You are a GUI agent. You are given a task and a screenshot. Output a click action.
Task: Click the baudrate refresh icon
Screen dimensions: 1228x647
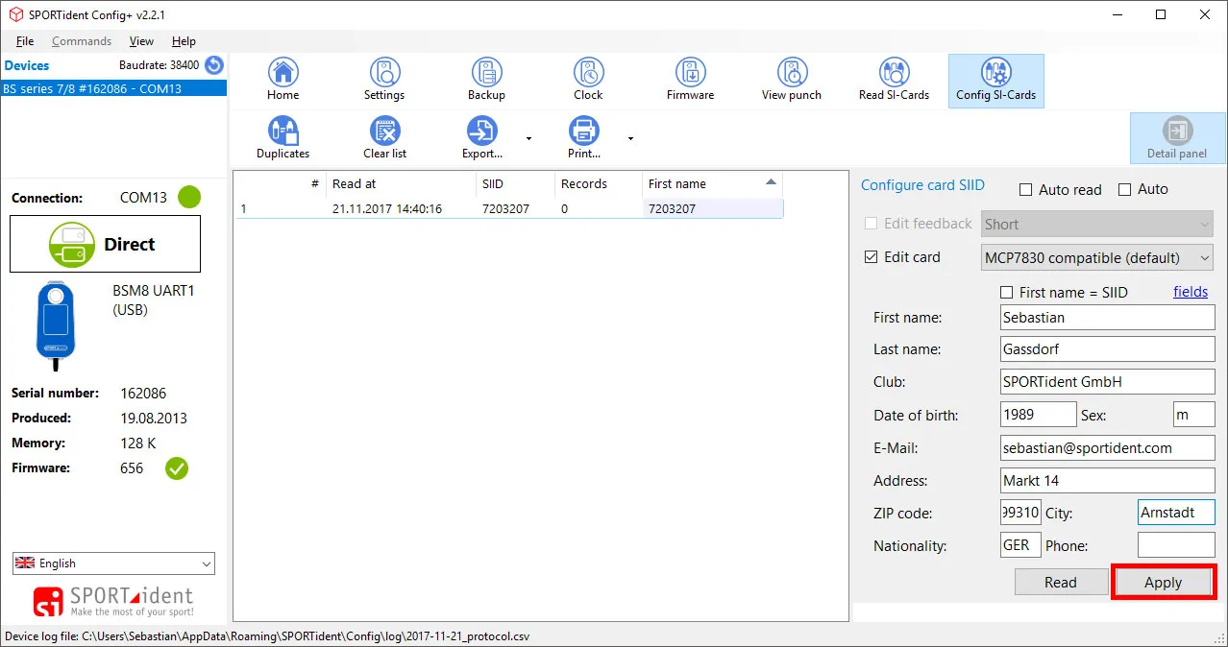point(213,65)
